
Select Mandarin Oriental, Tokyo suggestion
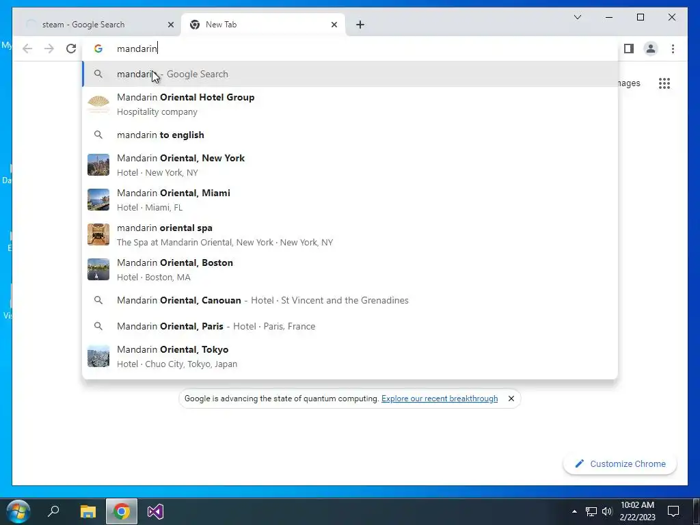pyautogui.click(x=350, y=356)
